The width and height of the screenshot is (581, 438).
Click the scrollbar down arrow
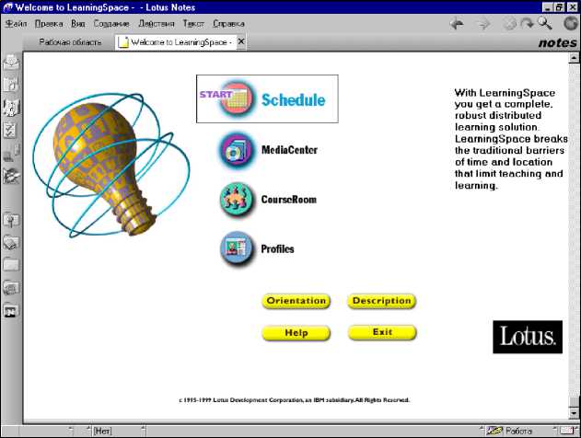574,411
